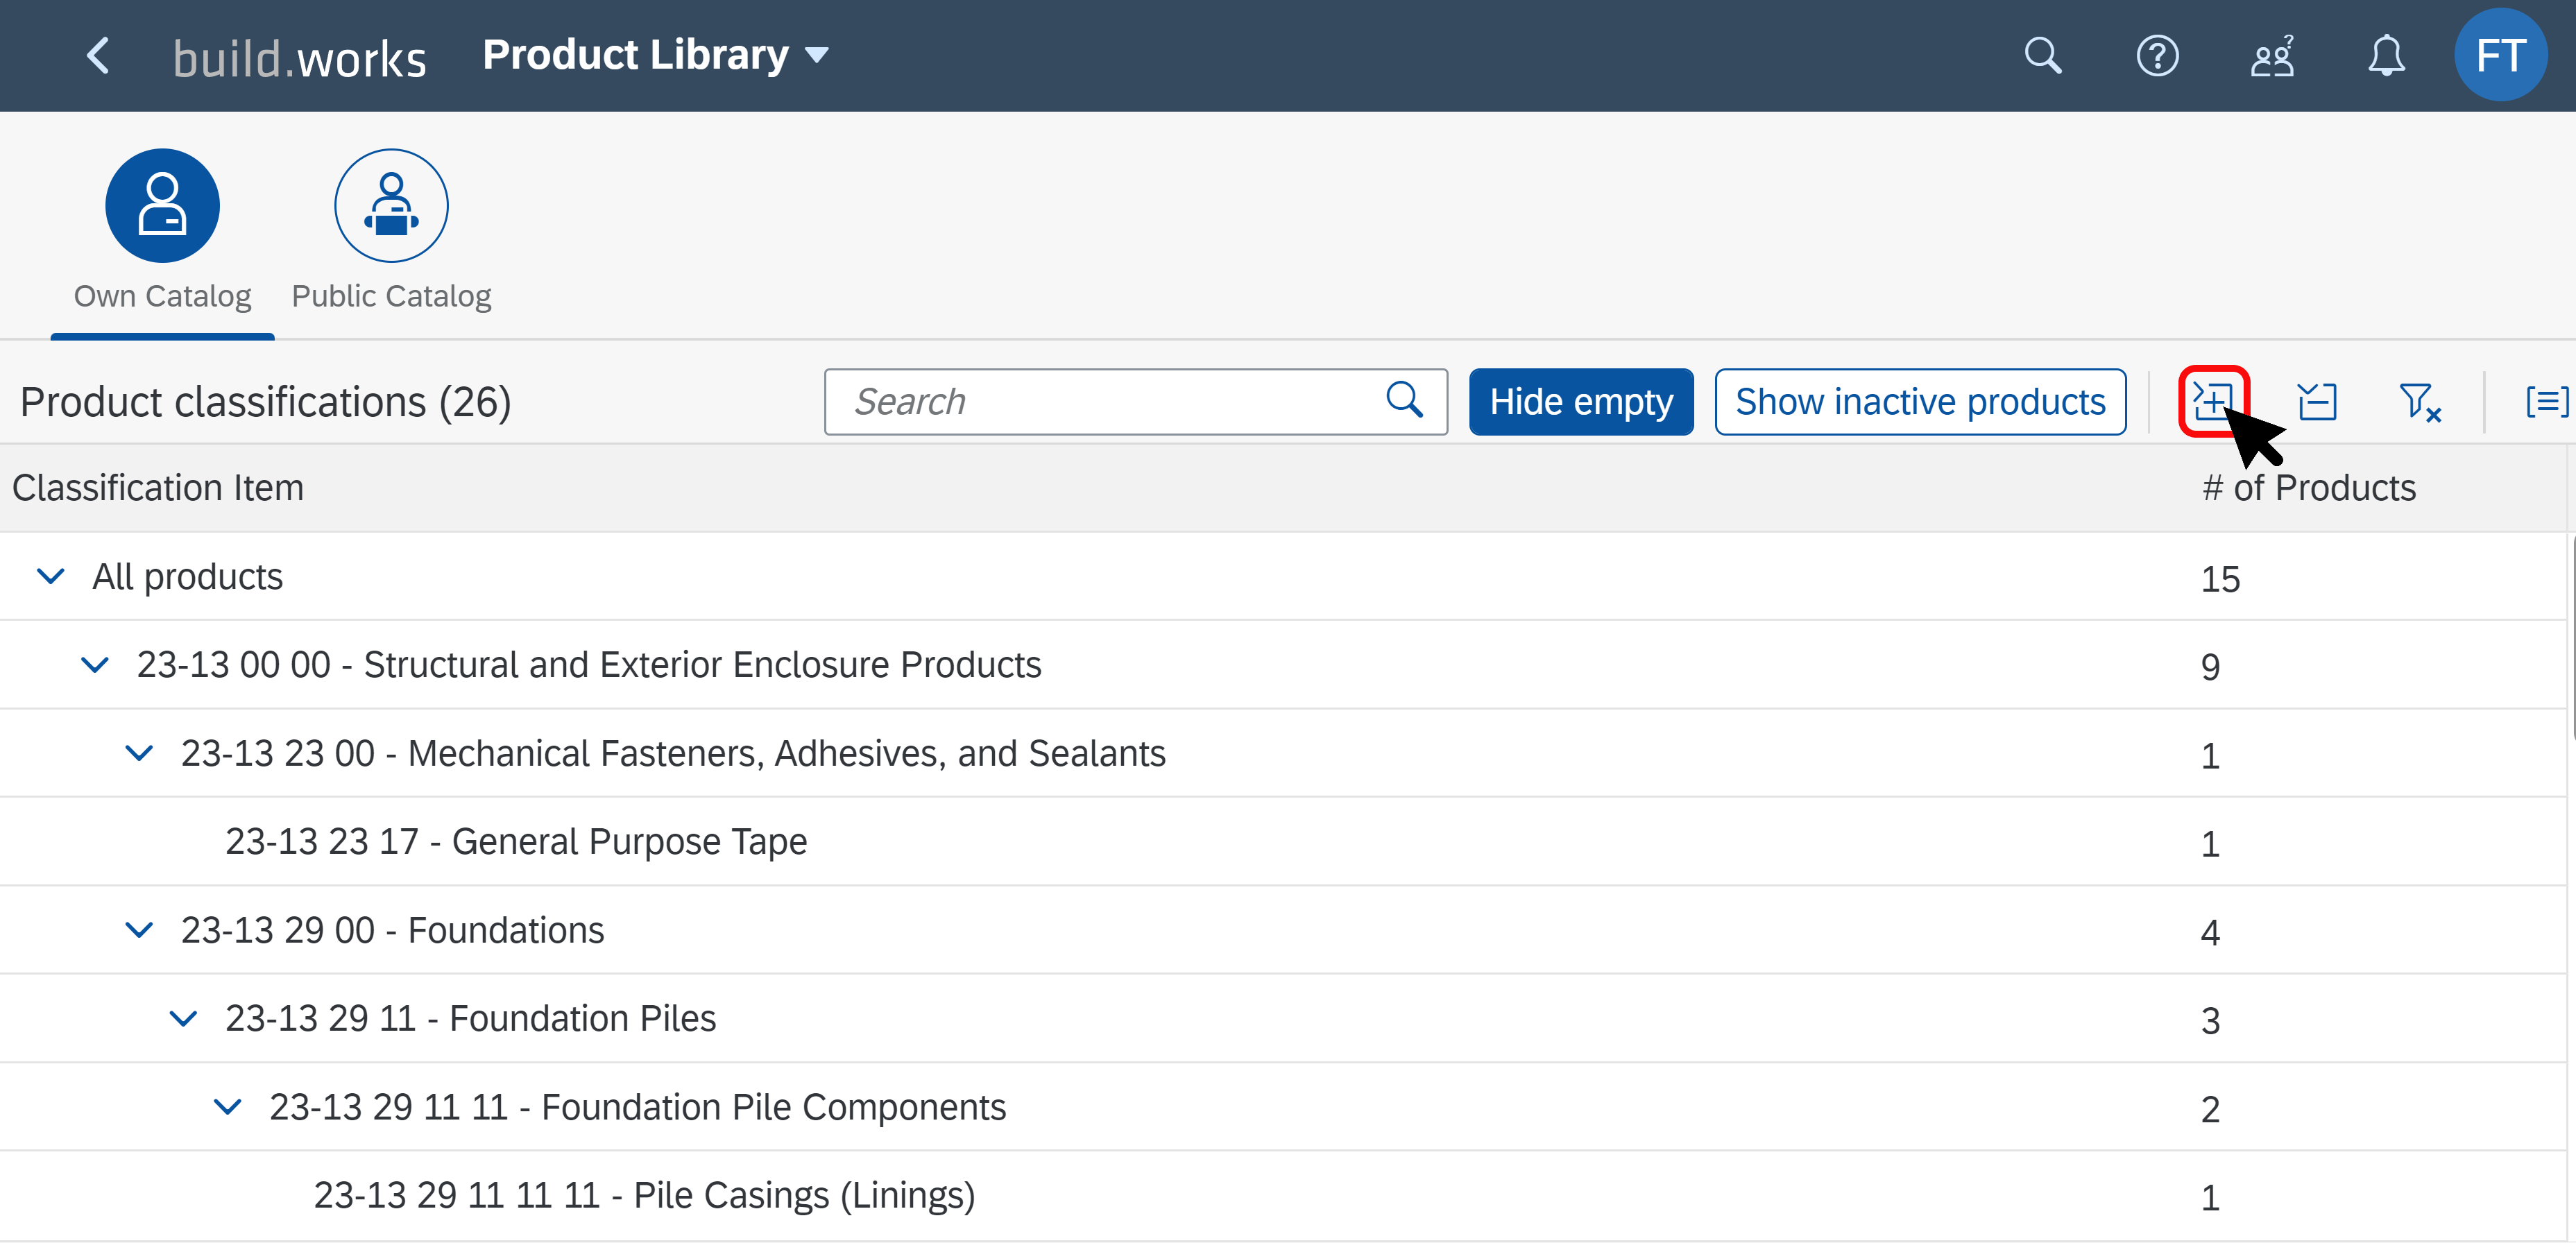The image size is (2576, 1243).
Task: Click the Product classifications (26) title
Action: tap(266, 402)
